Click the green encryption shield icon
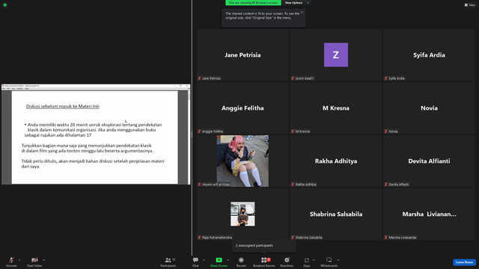The image size is (479, 269). coord(5,5)
